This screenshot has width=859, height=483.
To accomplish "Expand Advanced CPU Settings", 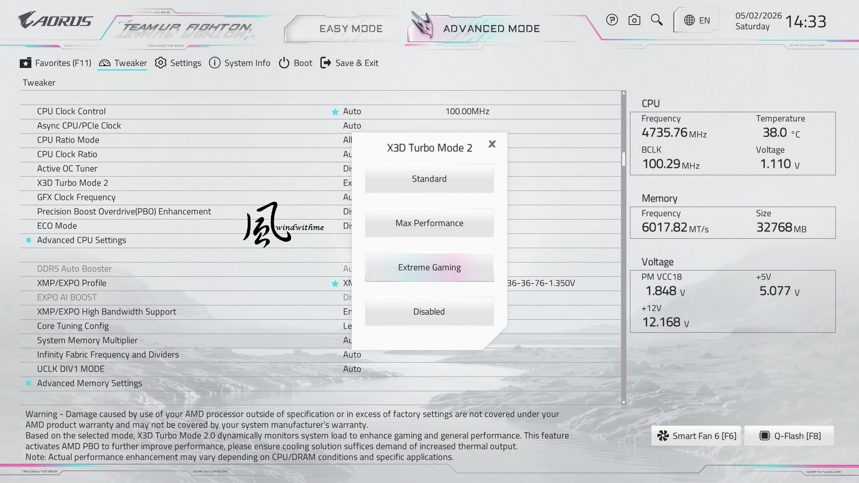I will (81, 240).
